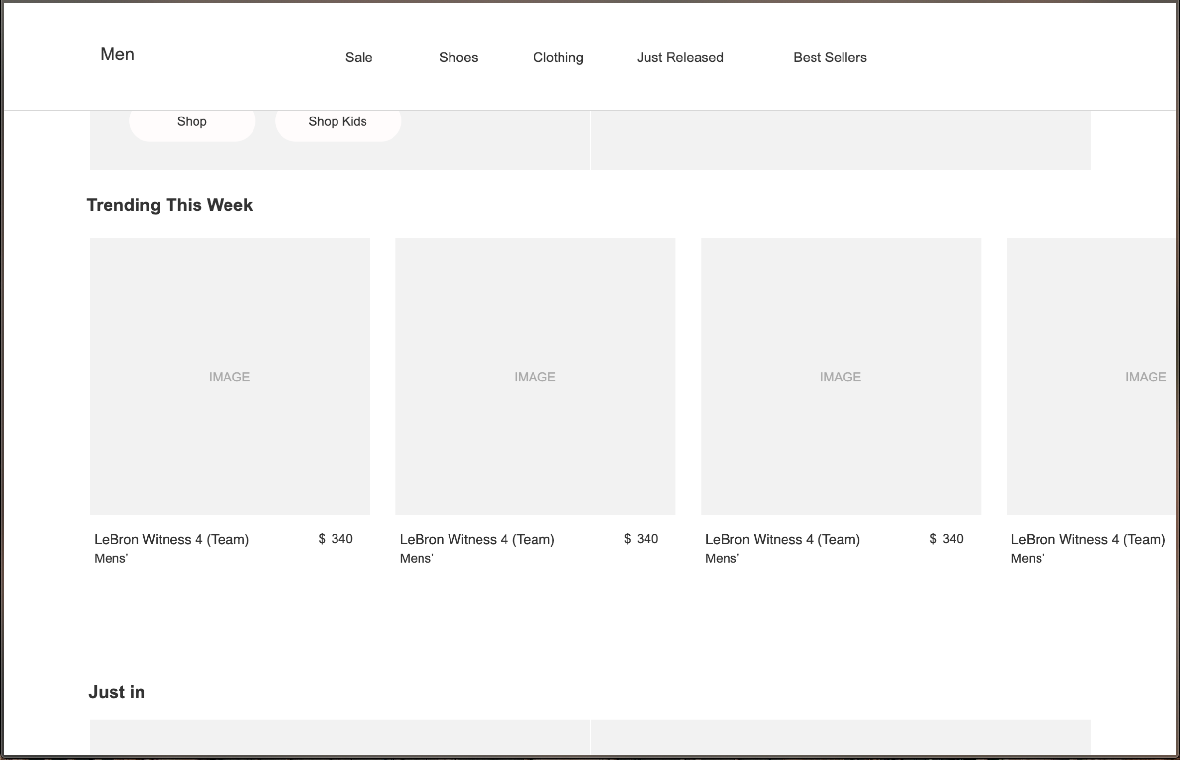Viewport: 1180px width, 760px height.
Task: Click the $ 340 price on third card
Action: coord(946,539)
